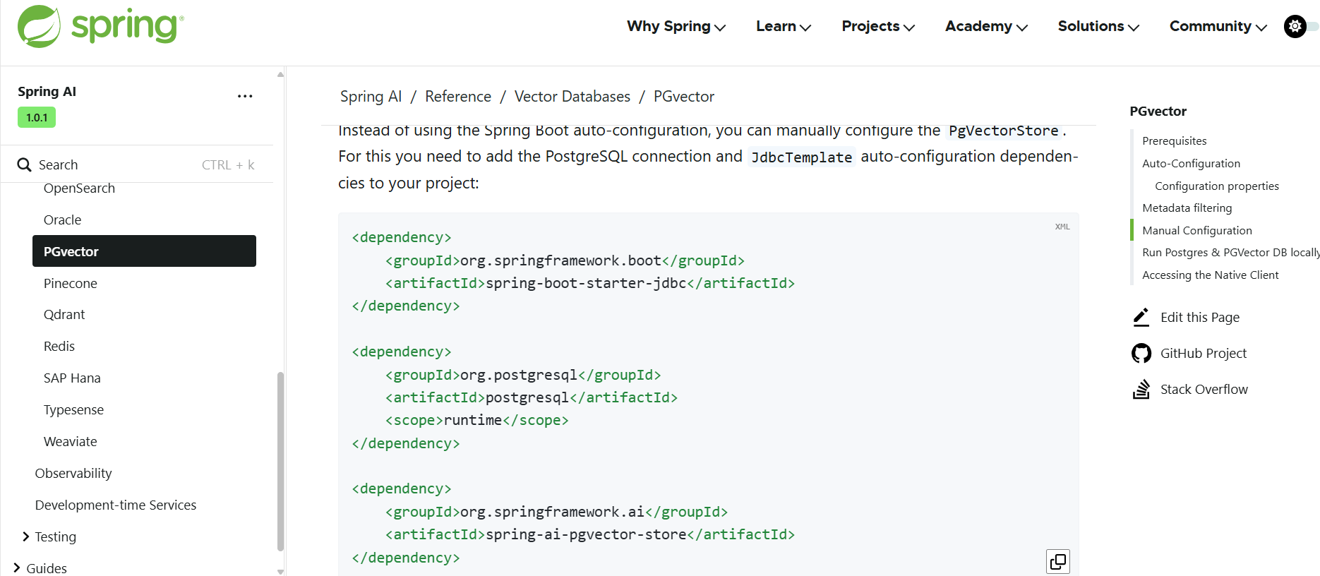
Task: Open the GitHub Project octocat icon
Action: tap(1141, 354)
